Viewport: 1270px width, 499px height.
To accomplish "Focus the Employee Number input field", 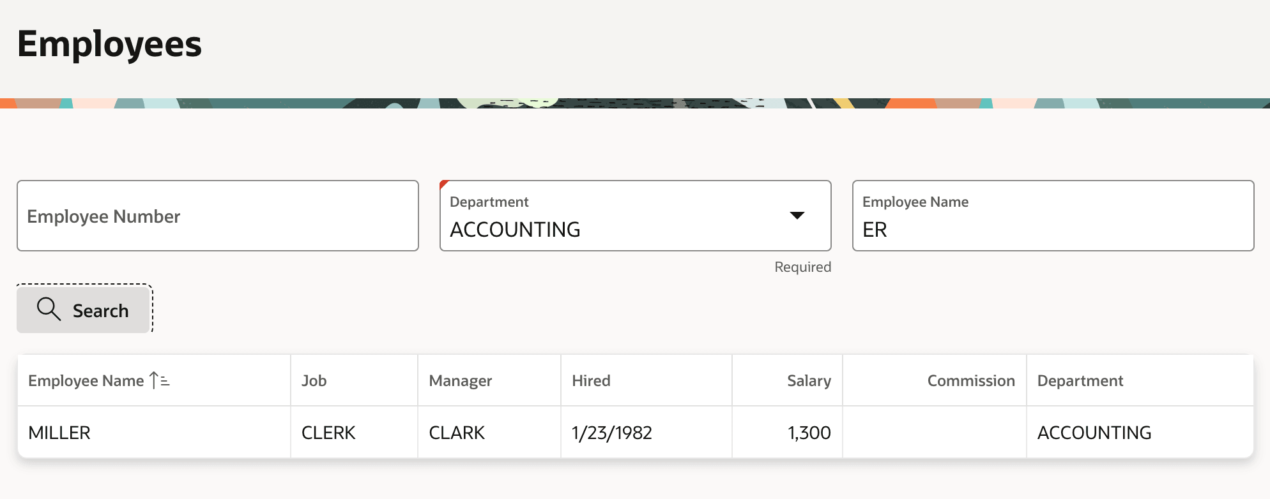I will tap(218, 216).
